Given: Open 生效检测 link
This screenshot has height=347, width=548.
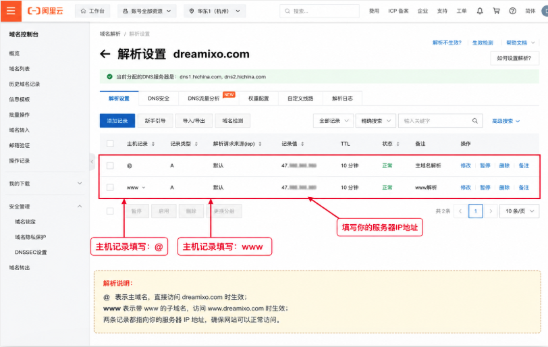Looking at the screenshot, I should pyautogui.click(x=483, y=43).
